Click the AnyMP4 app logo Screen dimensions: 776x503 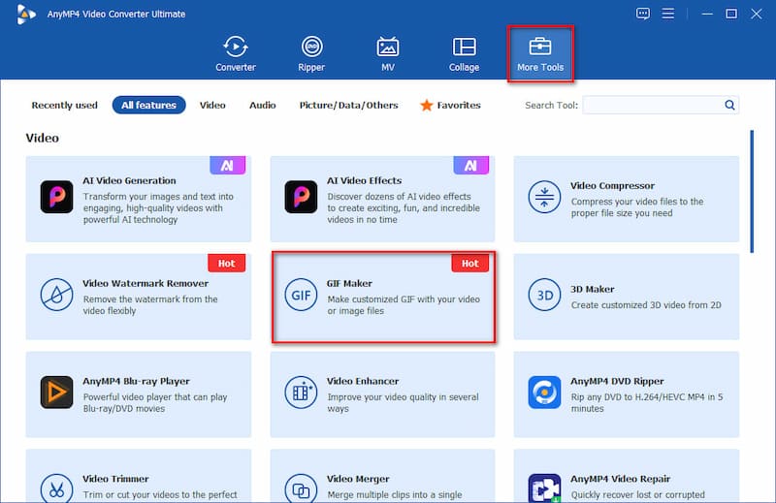click(x=25, y=14)
